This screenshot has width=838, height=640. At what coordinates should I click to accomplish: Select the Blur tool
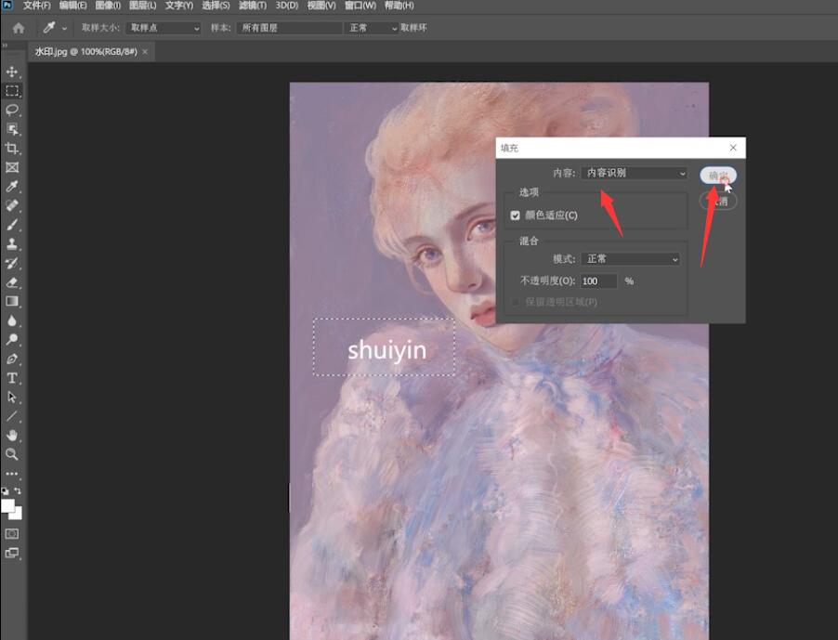click(x=12, y=320)
